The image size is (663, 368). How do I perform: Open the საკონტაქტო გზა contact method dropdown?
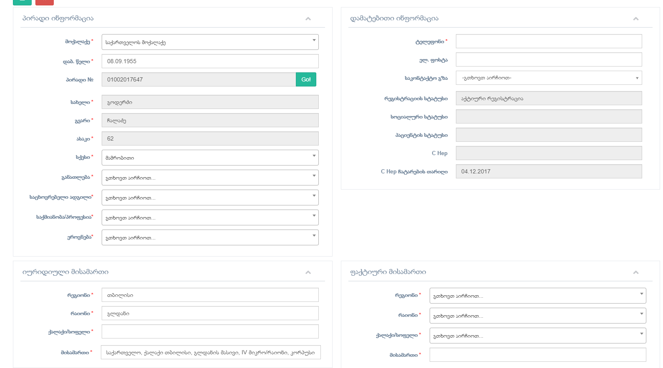pyautogui.click(x=548, y=78)
